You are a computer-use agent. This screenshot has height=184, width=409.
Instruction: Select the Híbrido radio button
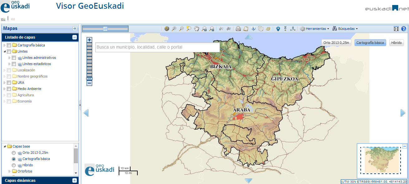tap(13, 165)
